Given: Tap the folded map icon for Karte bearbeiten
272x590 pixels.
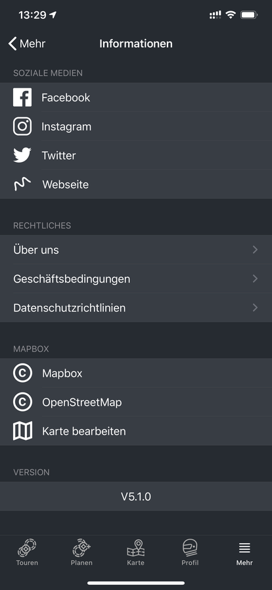Looking at the screenshot, I should point(22,431).
